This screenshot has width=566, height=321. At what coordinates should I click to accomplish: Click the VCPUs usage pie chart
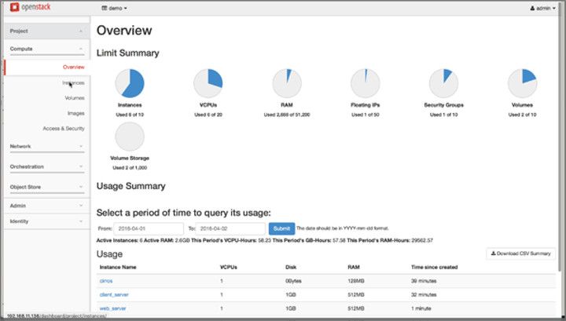pos(208,83)
